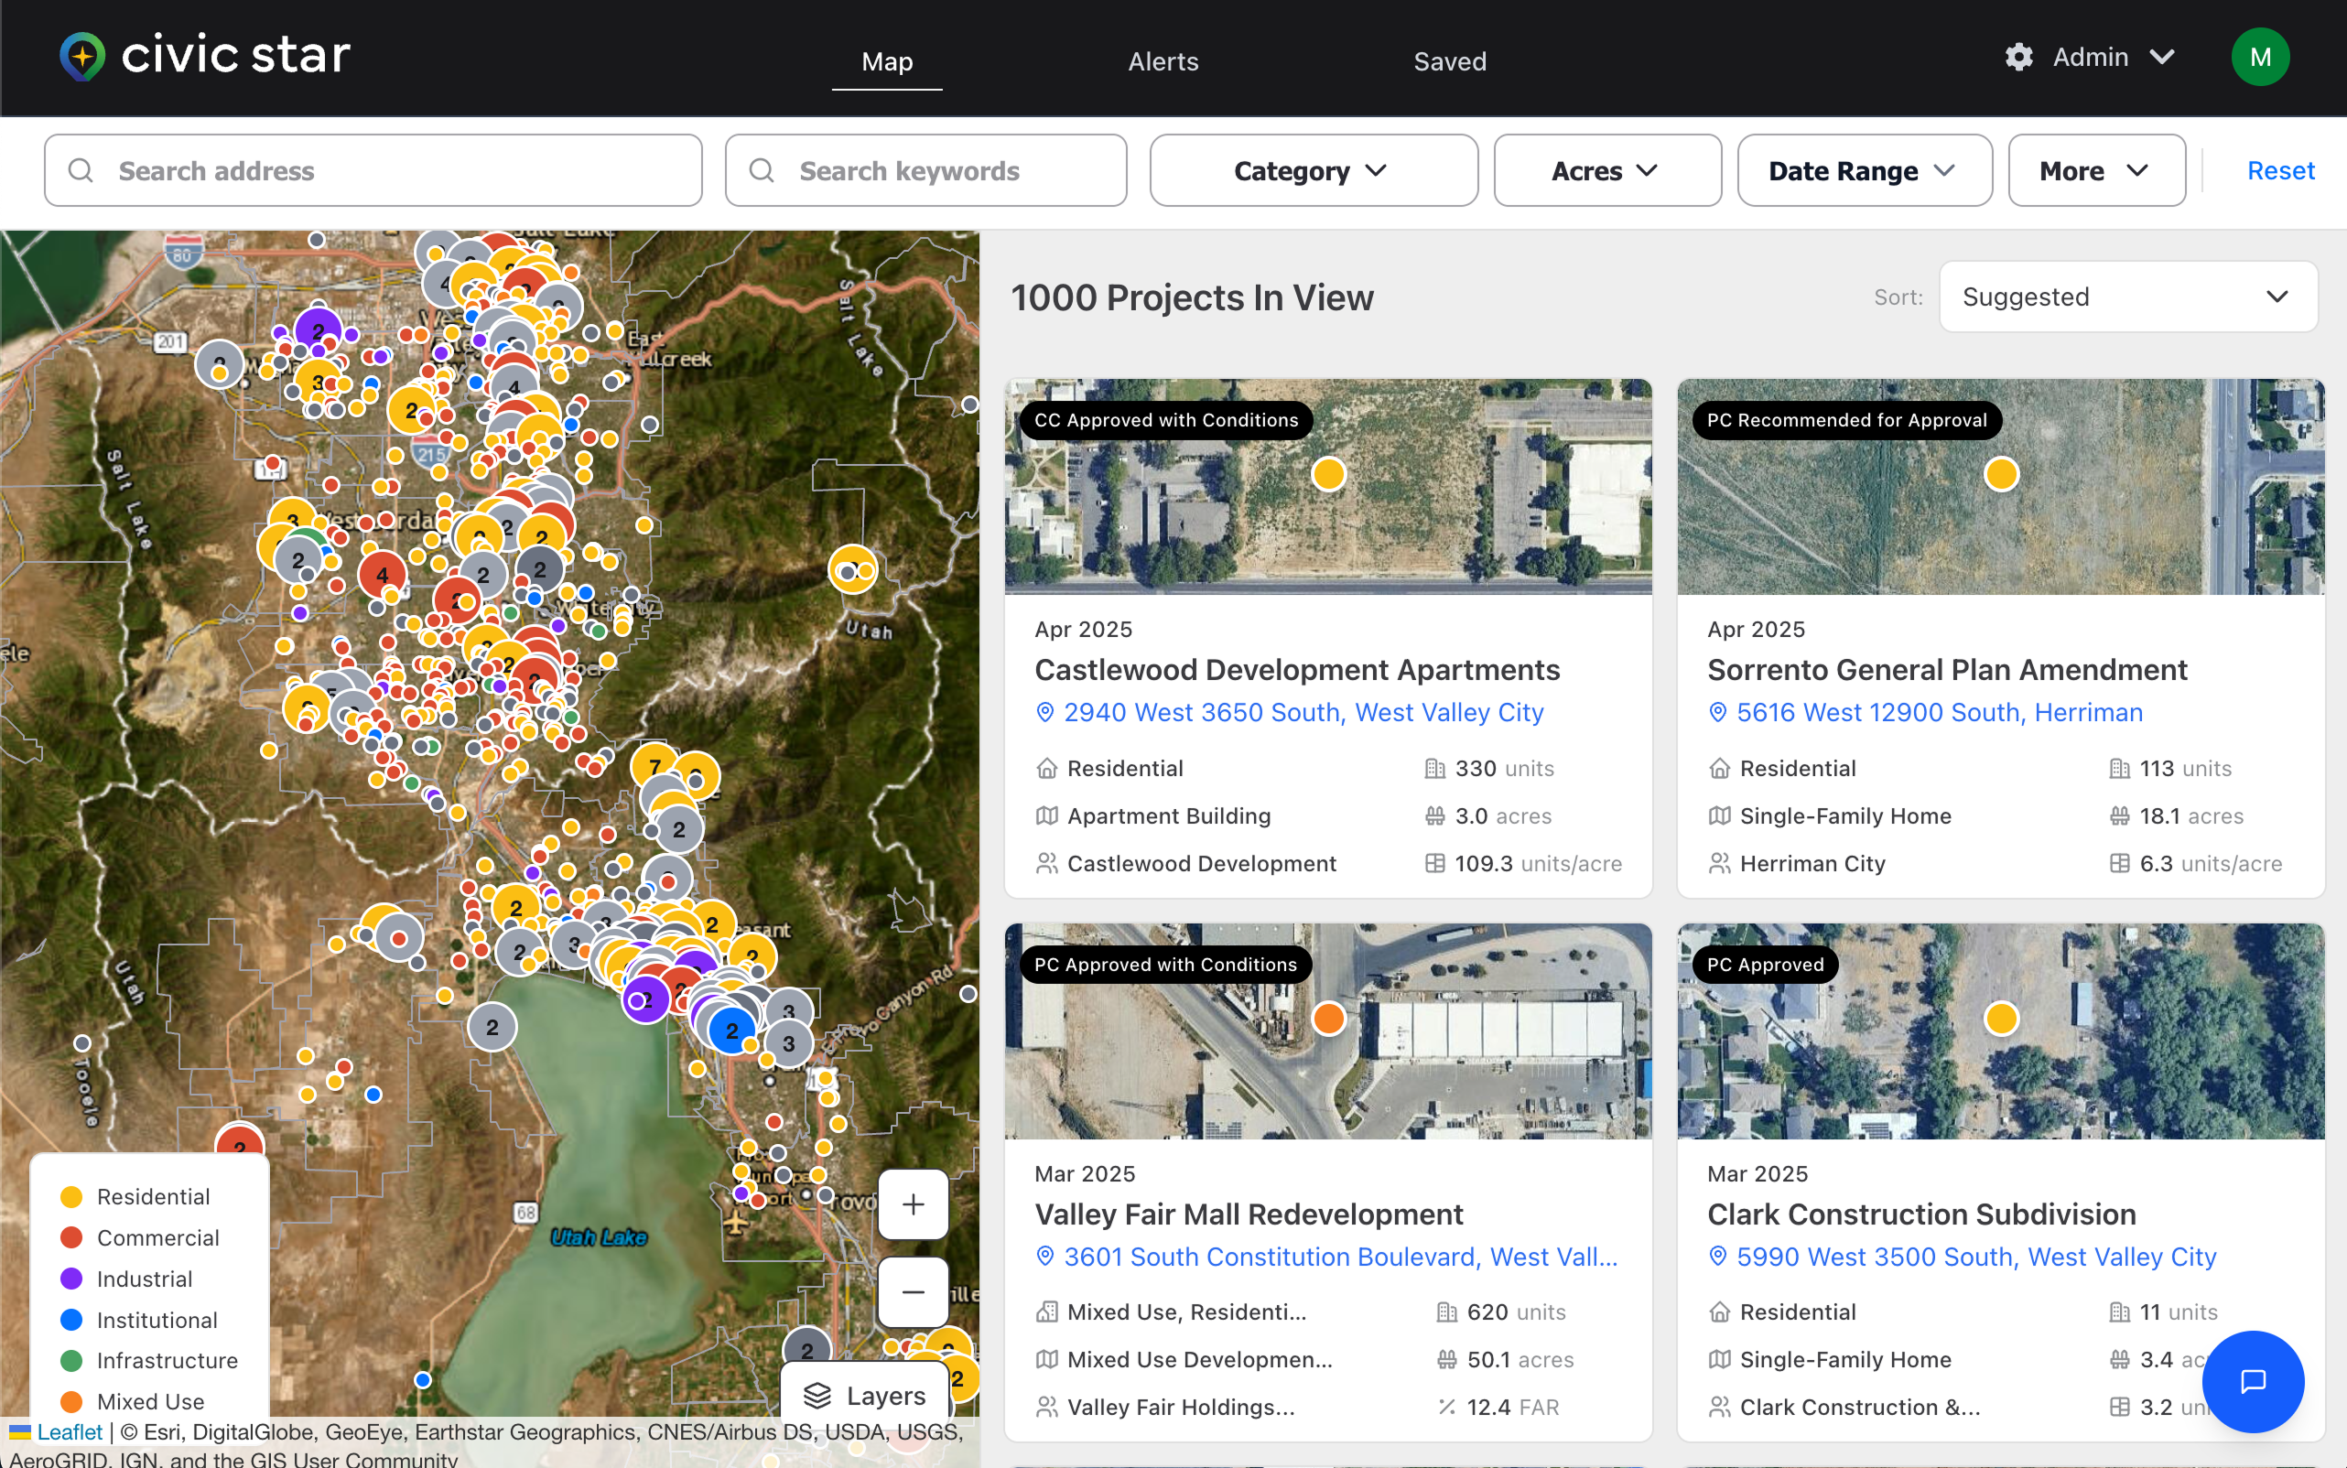Click the green M user avatar

(x=2260, y=58)
